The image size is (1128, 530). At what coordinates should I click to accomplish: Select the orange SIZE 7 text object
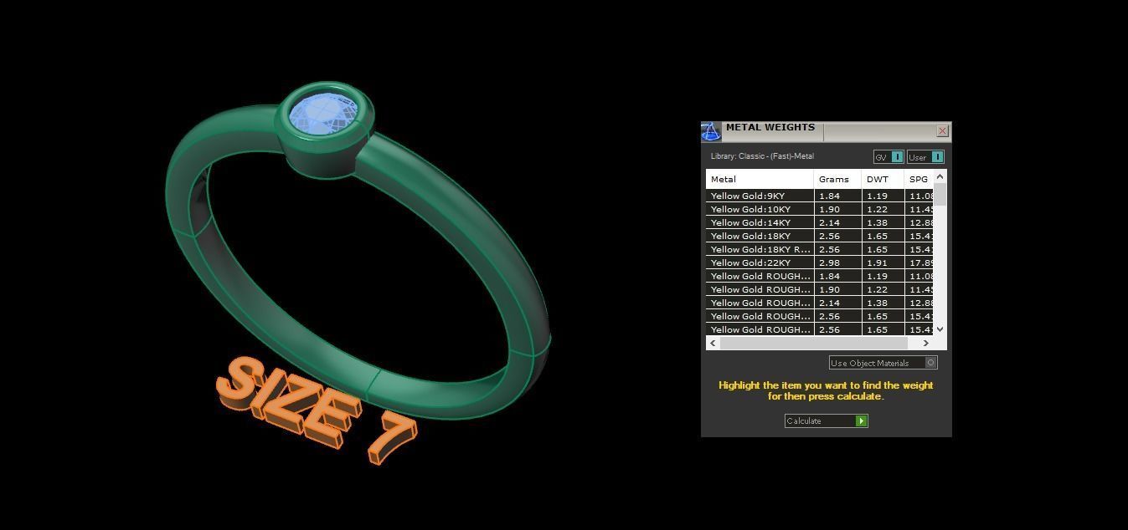tap(316, 410)
